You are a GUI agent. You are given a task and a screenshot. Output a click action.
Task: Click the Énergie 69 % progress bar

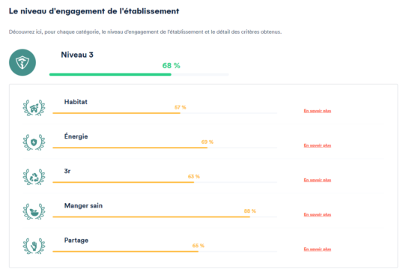pos(165,148)
